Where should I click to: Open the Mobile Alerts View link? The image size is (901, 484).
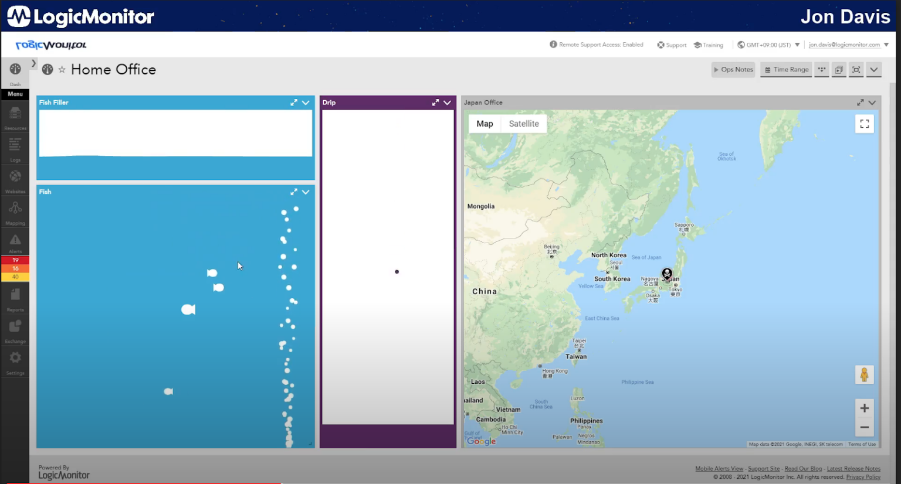click(x=719, y=468)
